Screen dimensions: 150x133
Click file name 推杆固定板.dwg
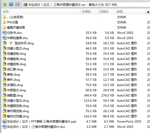(x=18, y=111)
